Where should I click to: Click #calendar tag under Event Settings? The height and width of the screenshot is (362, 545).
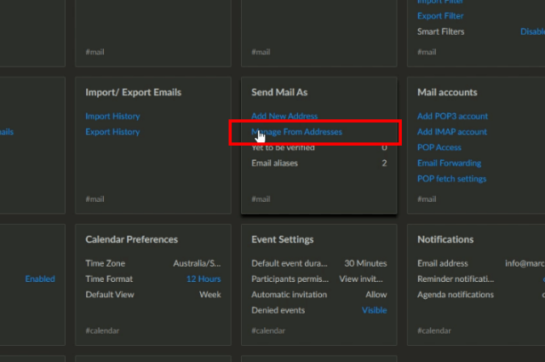pos(268,330)
